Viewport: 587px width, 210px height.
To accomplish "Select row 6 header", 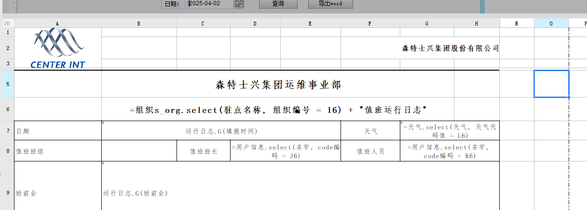I will click(7, 109).
